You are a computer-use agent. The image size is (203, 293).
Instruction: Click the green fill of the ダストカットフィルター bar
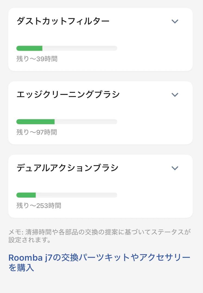click(x=29, y=48)
